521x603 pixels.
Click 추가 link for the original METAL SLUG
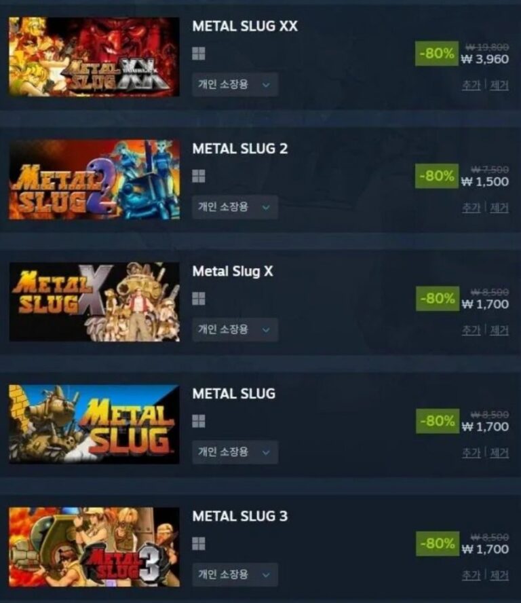point(471,453)
